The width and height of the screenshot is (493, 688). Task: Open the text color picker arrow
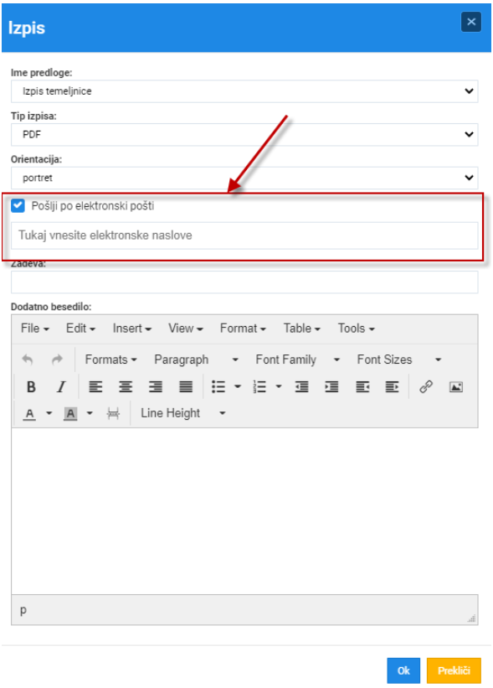[49, 413]
